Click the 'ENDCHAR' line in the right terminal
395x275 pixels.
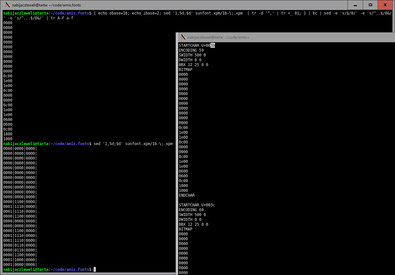187,195
